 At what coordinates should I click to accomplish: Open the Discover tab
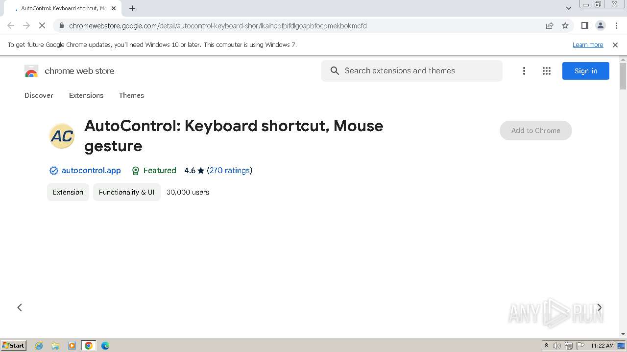pos(39,95)
